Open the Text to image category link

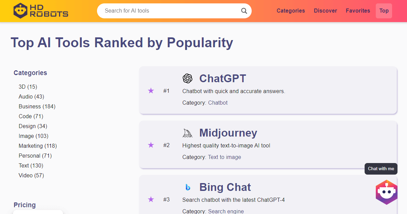[x=225, y=157]
